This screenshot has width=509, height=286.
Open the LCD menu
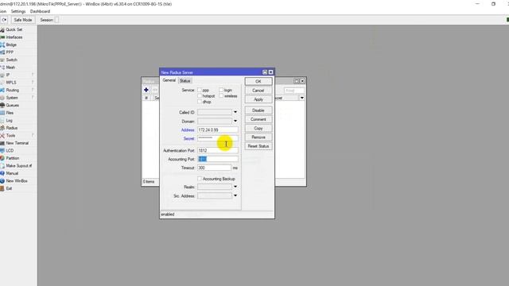10,151
